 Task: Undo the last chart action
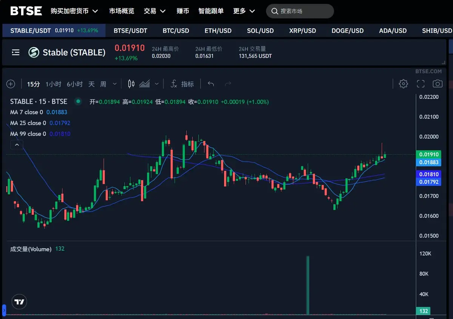click(211, 84)
